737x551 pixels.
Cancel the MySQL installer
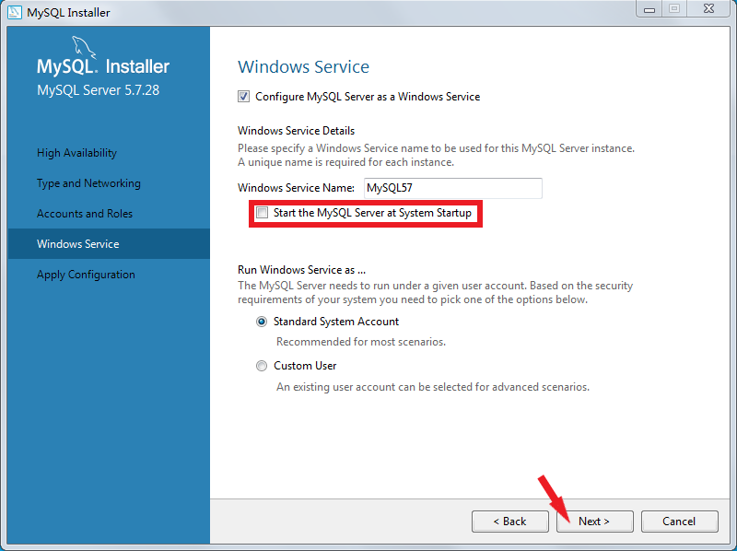[x=679, y=522]
